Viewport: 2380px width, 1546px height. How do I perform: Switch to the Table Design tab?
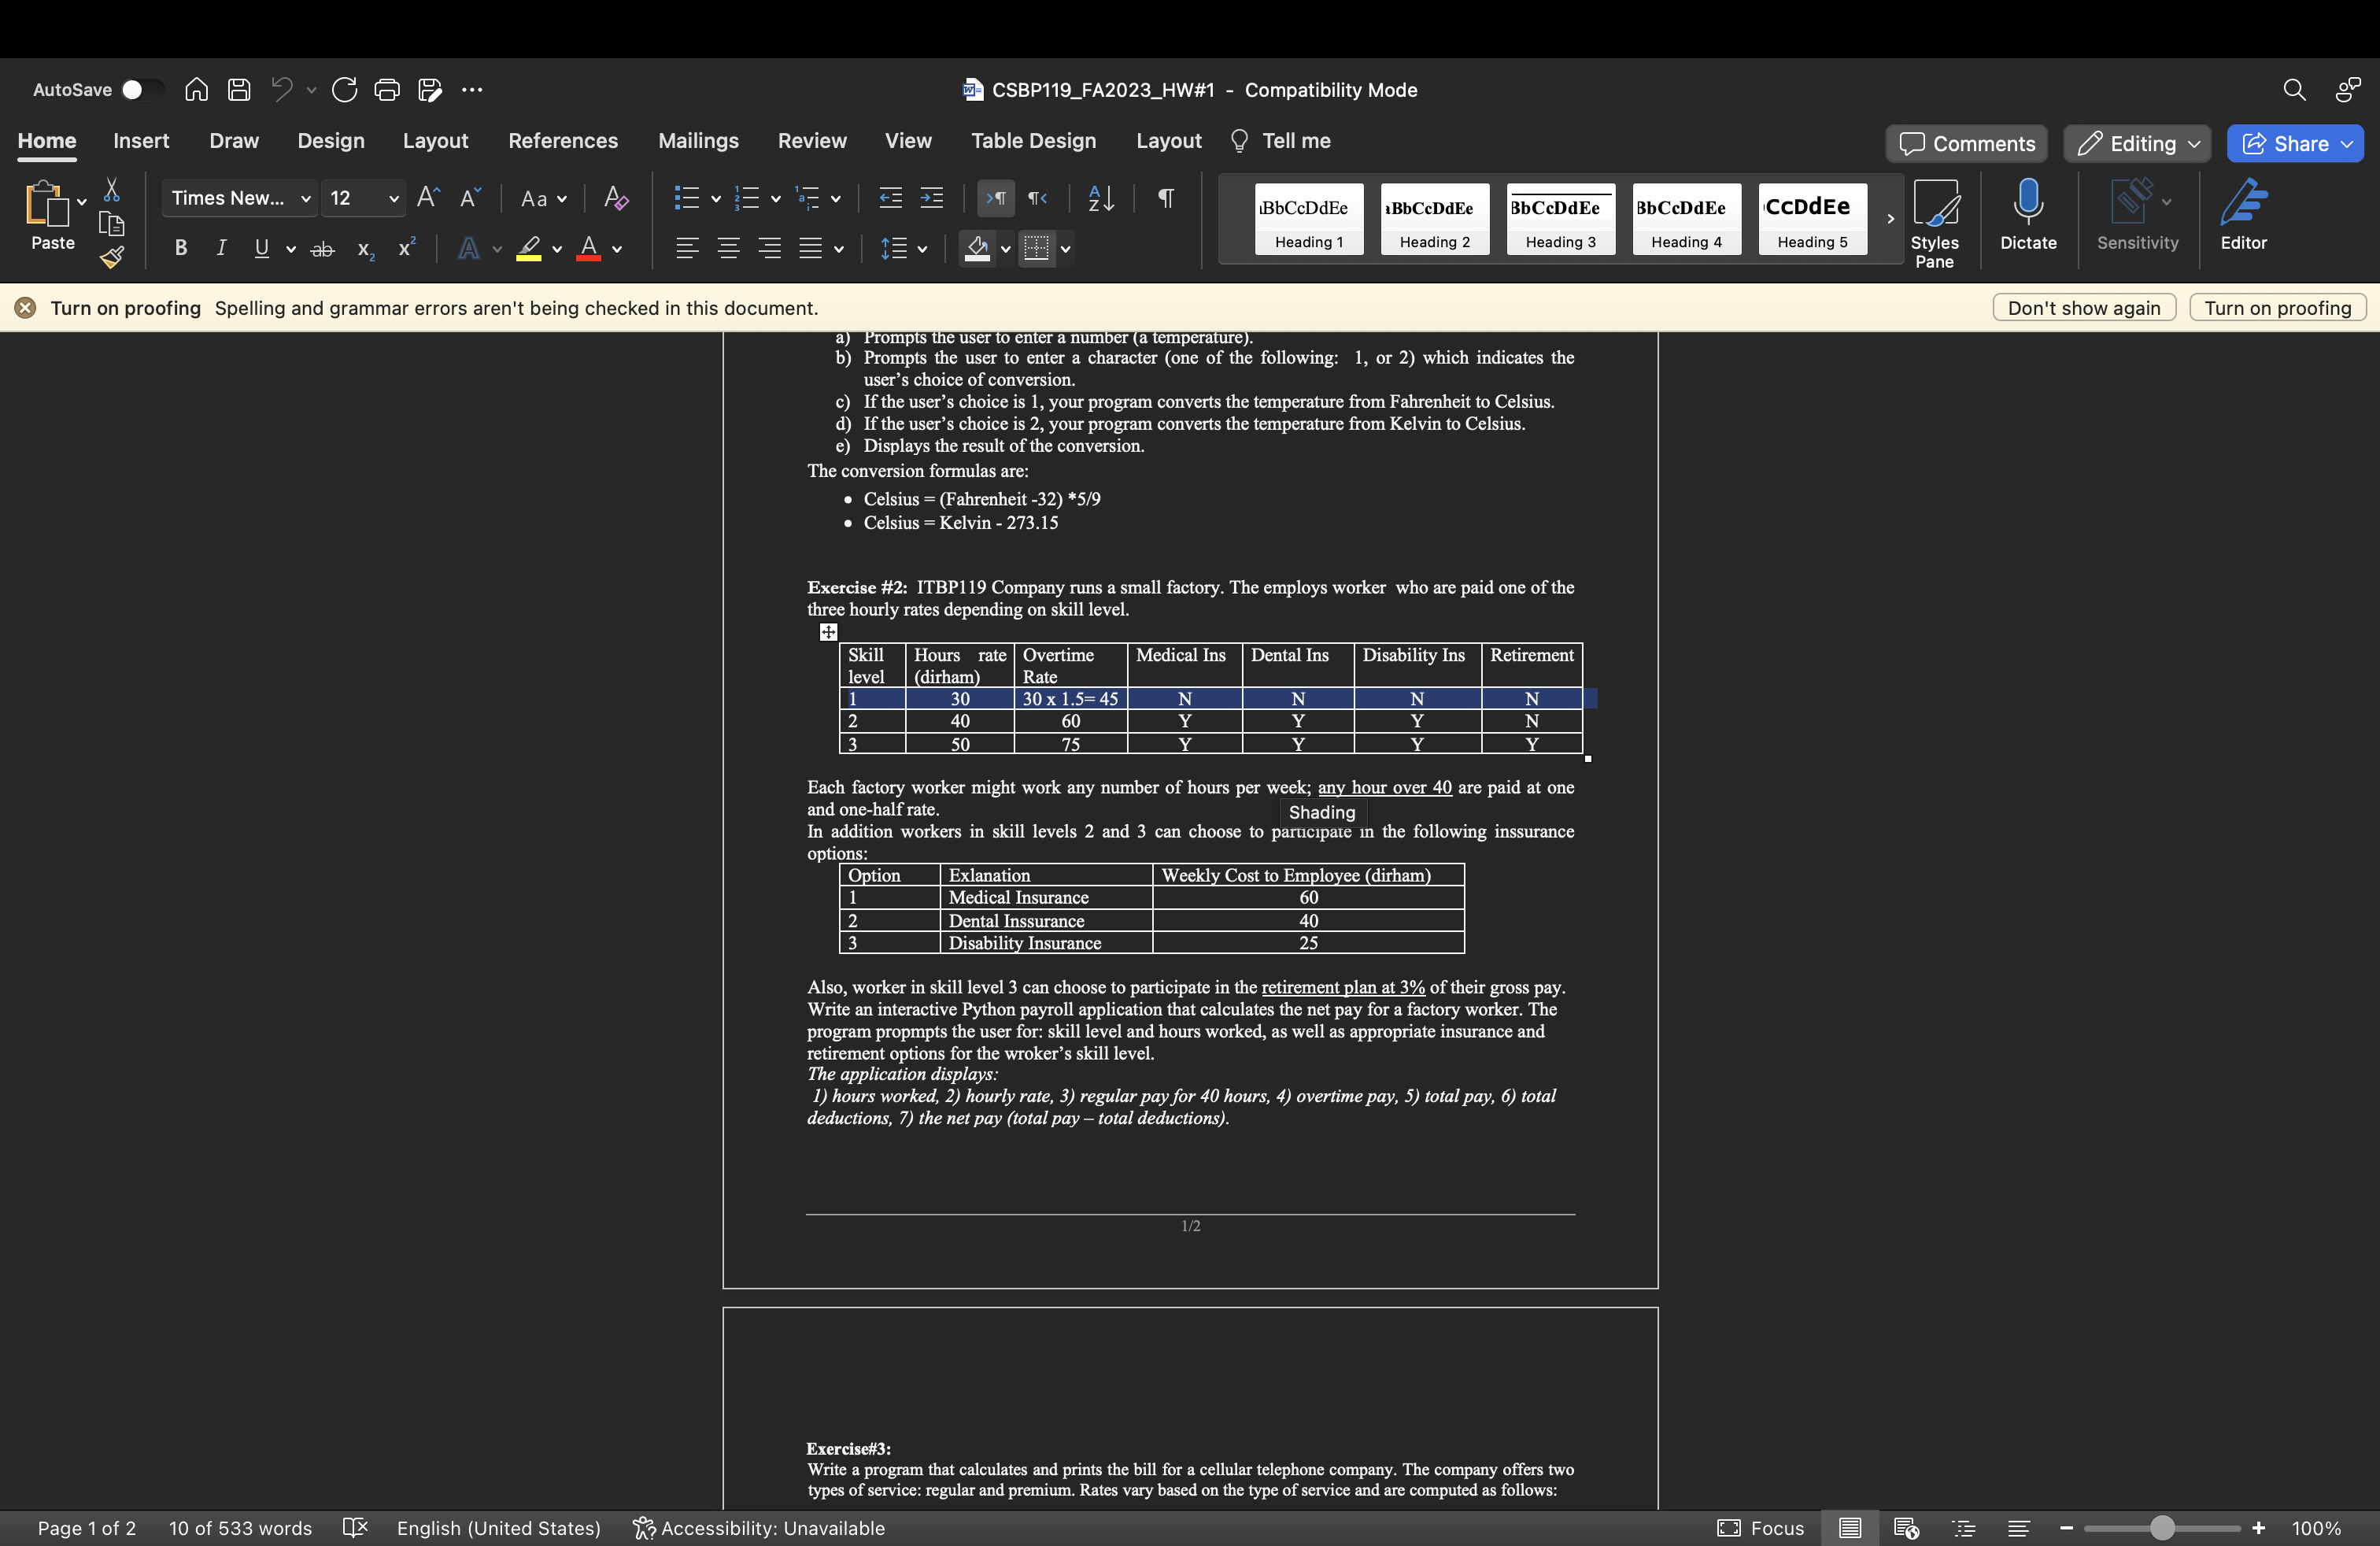pyautogui.click(x=1033, y=141)
